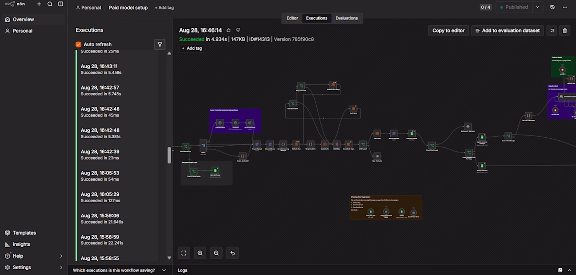Open the three-dots workflow menu
The height and width of the screenshot is (275, 576).
pos(564,7)
